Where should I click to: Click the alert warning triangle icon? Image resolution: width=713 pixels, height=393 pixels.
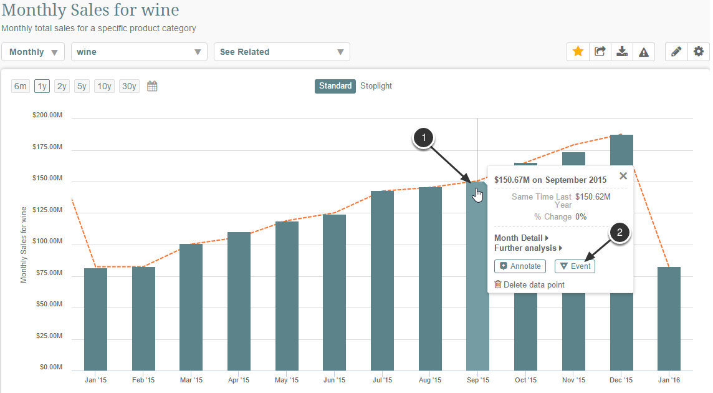[x=643, y=52]
